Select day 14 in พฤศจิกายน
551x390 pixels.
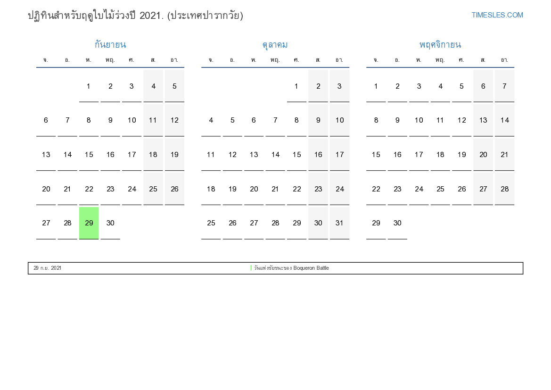505,120
